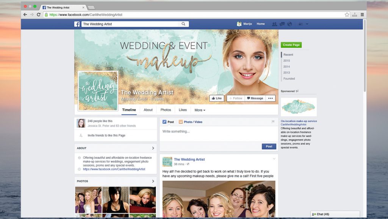Expand the ABOUT section chevron
The image size is (388, 219).
153,148
